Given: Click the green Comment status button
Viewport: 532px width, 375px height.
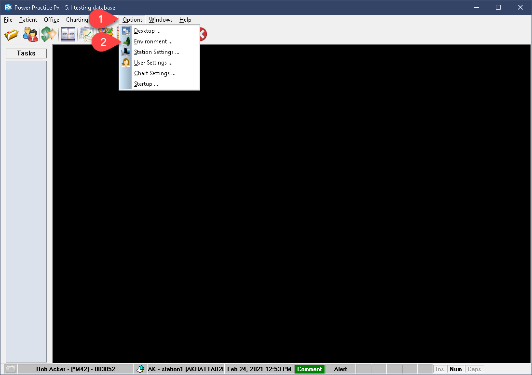Looking at the screenshot, I should click(x=310, y=369).
